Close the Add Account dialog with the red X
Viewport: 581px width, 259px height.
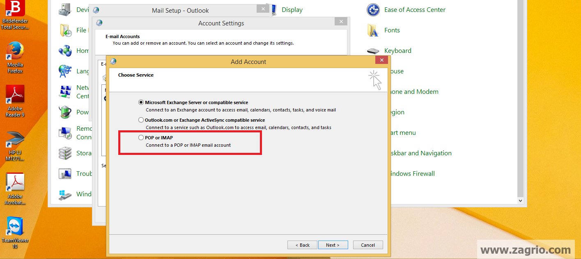(x=382, y=60)
